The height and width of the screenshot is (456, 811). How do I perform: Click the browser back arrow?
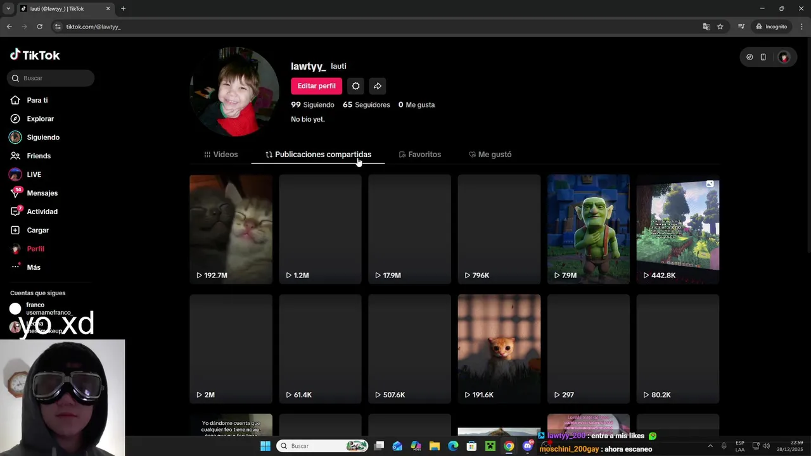click(x=9, y=27)
